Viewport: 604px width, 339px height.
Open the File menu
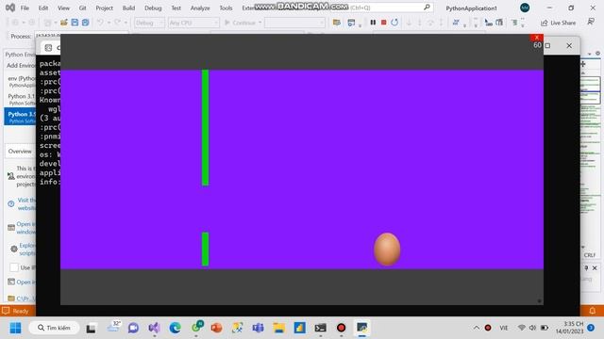coord(25,8)
